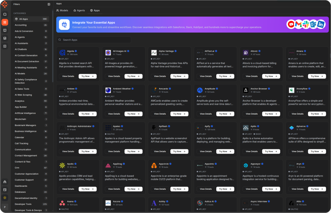Viewport: 331px width, 213px height.
Task: Click the Algolia app logo
Action: 62,53
